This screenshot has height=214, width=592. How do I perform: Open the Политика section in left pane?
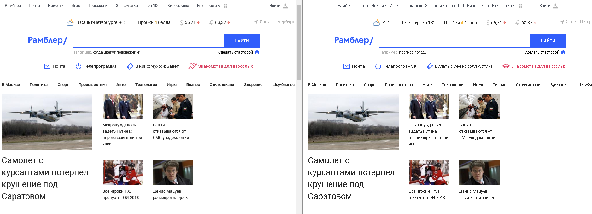(x=38, y=85)
